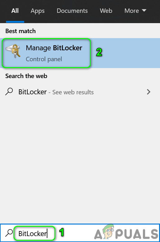The image size is (160, 242).
Task: Click the Best match heading
Action: click(21, 31)
